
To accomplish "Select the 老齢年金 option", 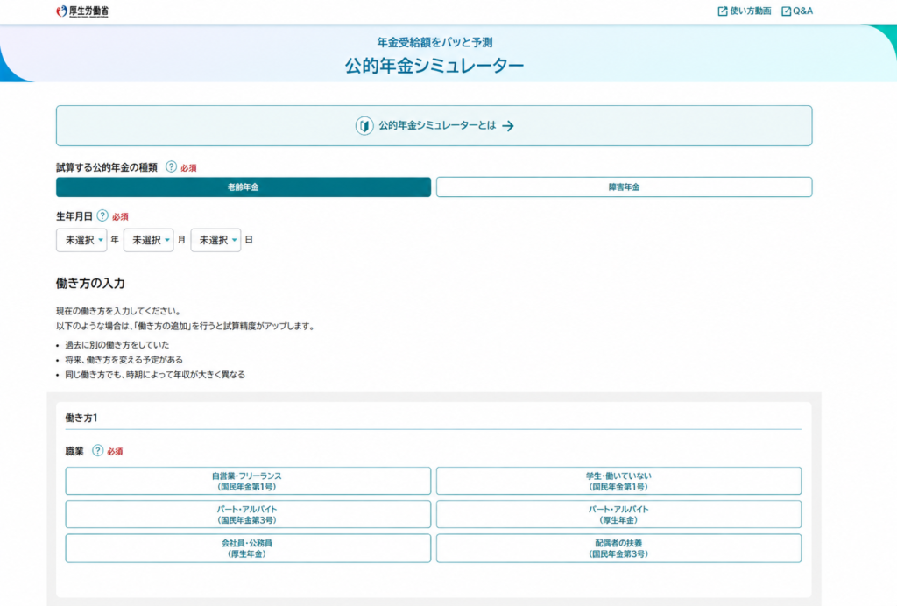I will (244, 187).
